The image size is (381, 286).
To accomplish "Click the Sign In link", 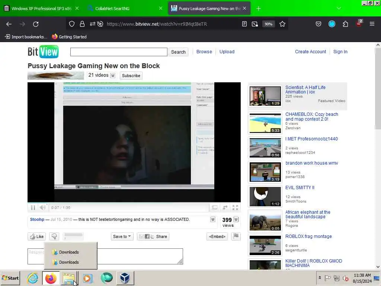I will point(340,51).
